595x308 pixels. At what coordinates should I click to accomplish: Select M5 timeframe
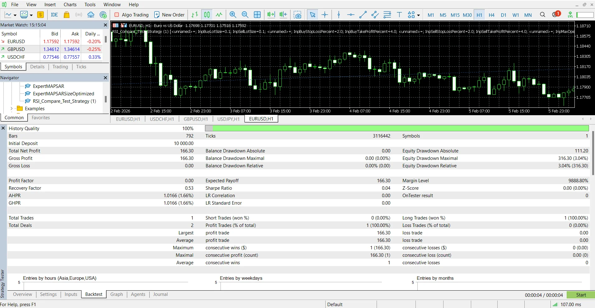coord(443,15)
